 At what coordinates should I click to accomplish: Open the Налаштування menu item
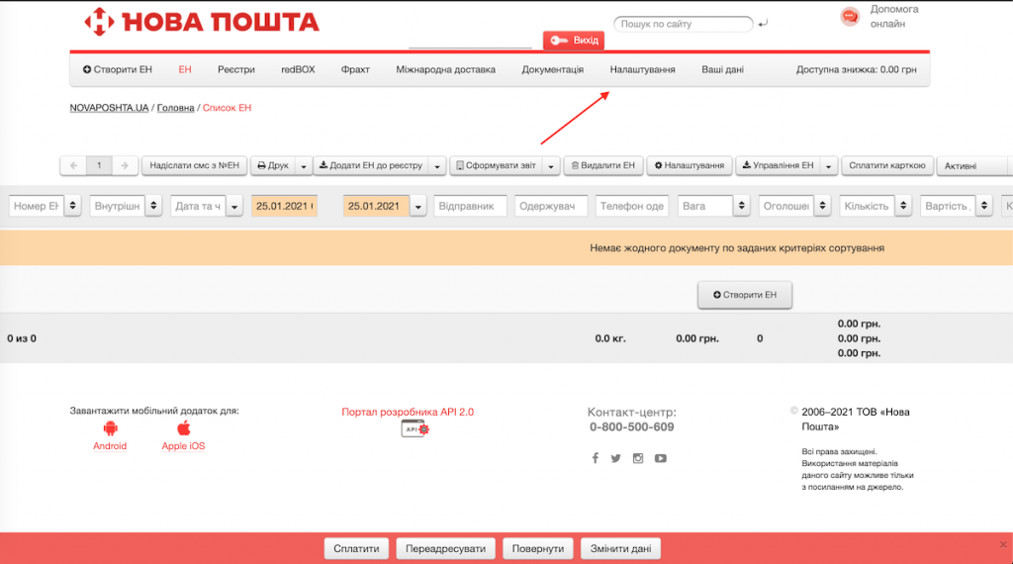[642, 69]
